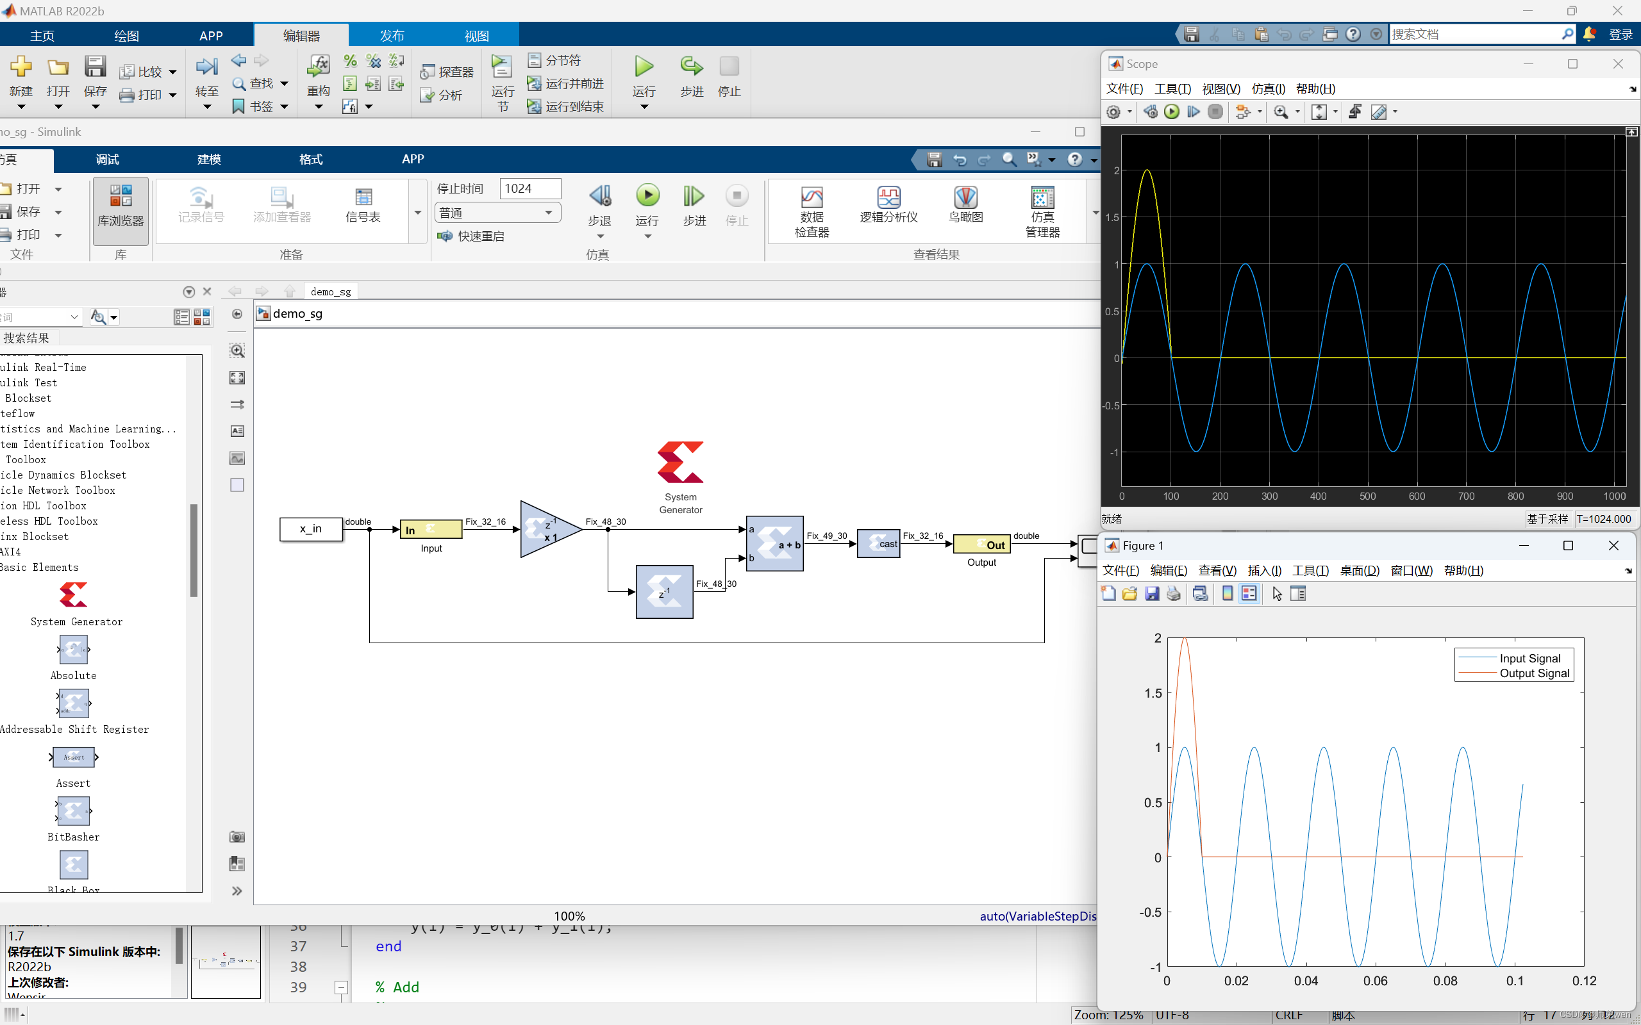Switch to the 建模 tab in Simulink
Viewport: 1641px width, 1025px height.
pyautogui.click(x=209, y=160)
